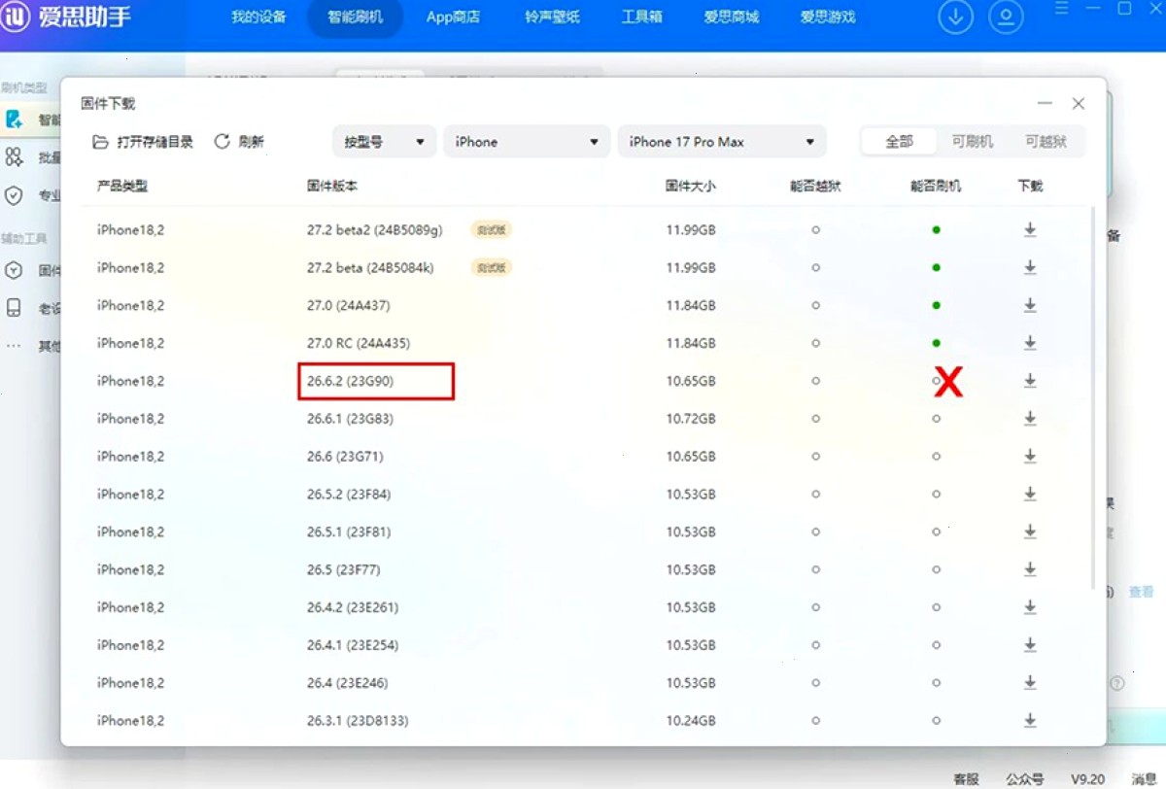Download firmware 26.3.1 (23D8133)
This screenshot has height=789, width=1166.
[x=1030, y=720]
